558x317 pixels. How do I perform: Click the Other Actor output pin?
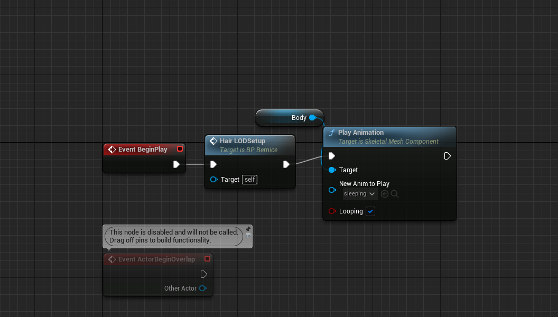click(203, 288)
